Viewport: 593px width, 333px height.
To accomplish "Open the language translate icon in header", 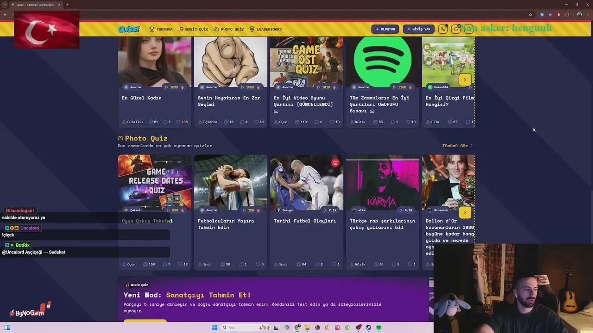I will (443, 29).
